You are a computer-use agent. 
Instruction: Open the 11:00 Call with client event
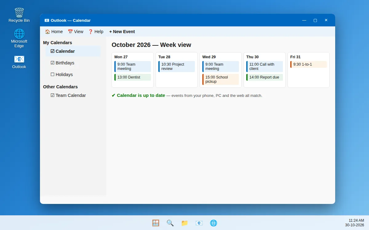click(x=264, y=67)
